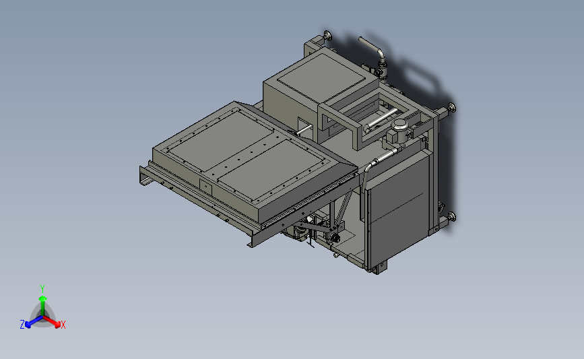Select the cylindrical motor on the machine frame

(399, 131)
